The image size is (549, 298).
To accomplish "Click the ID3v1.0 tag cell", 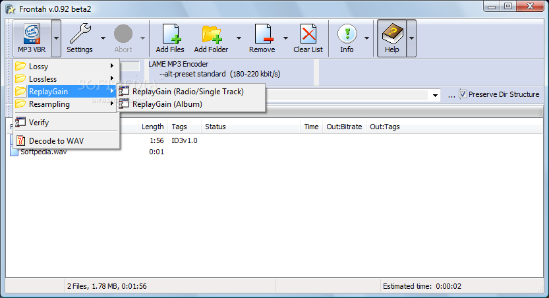I will tap(185, 140).
